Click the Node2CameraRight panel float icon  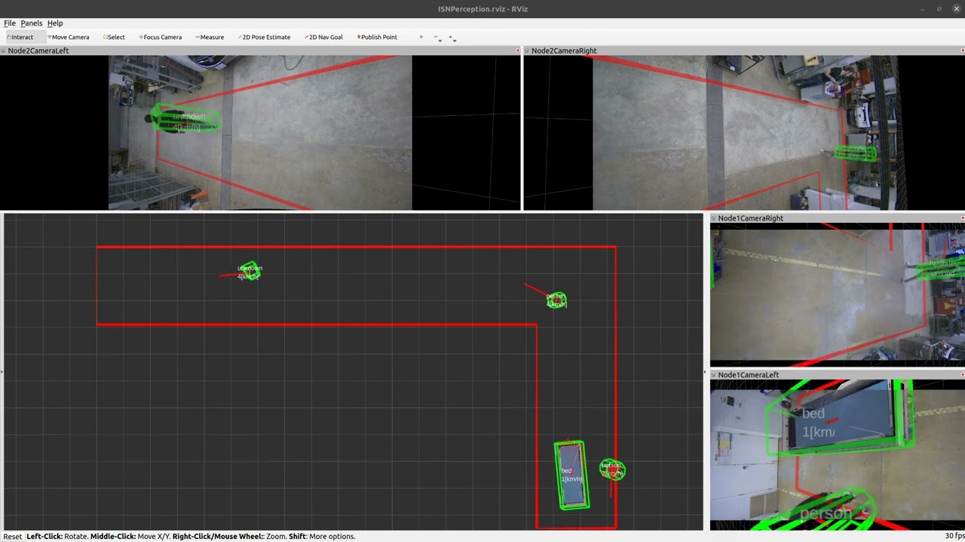click(527, 50)
